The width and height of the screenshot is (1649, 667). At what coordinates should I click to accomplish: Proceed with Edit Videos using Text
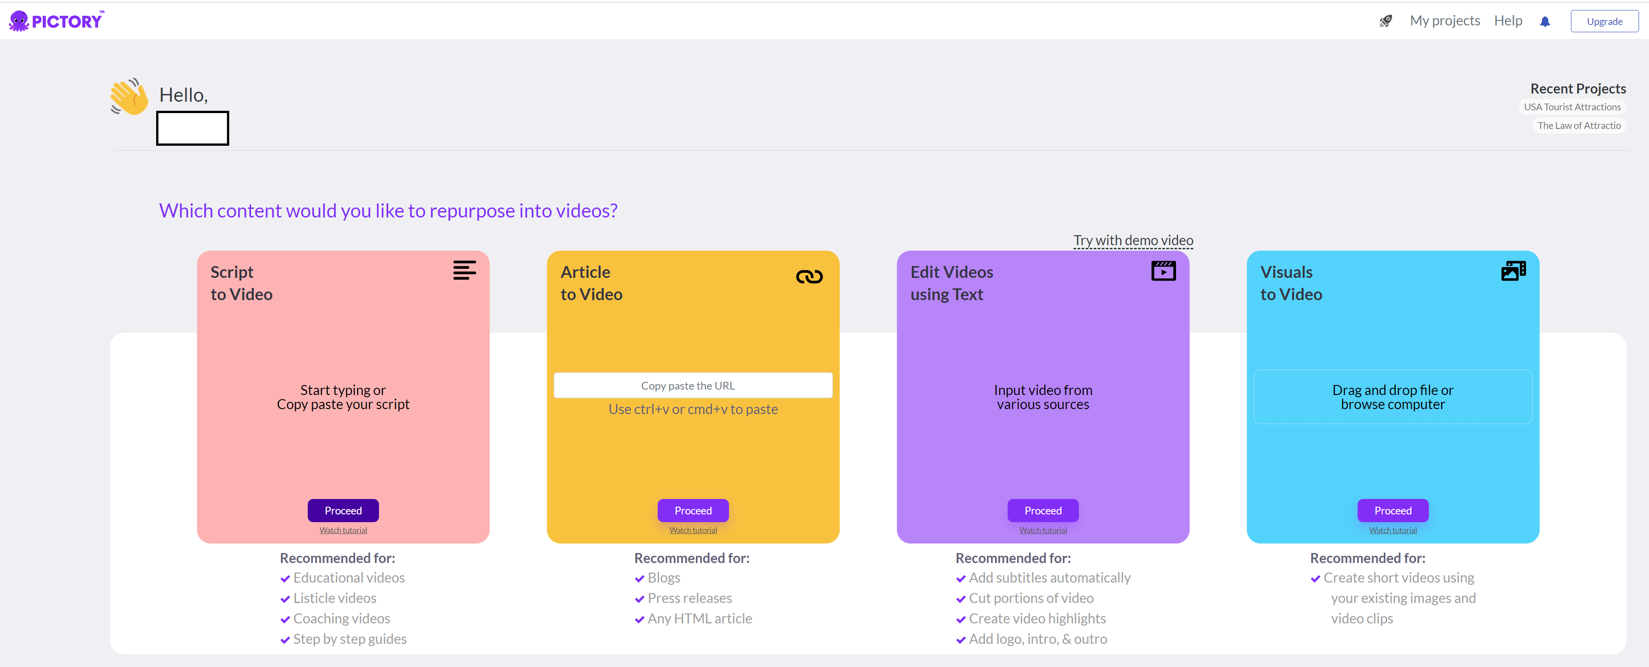(1043, 510)
